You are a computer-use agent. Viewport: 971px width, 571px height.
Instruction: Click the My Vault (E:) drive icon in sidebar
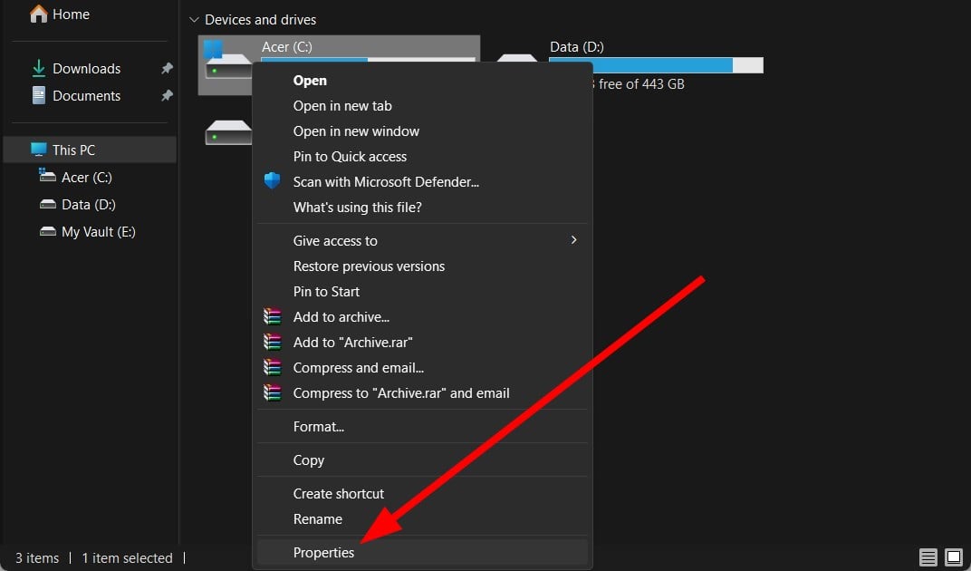click(48, 231)
